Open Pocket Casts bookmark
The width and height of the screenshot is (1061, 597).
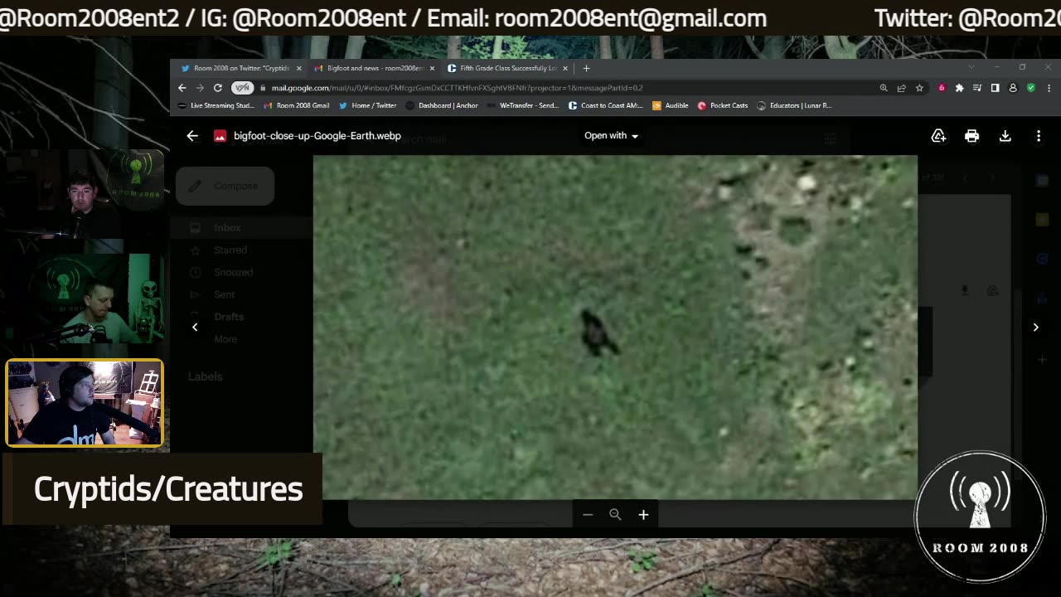(x=723, y=105)
